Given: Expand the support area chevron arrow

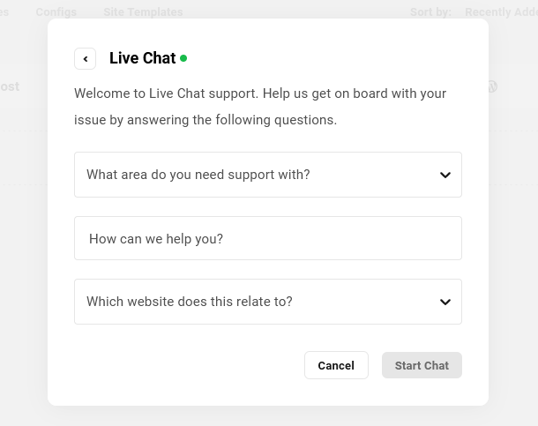Looking at the screenshot, I should tap(445, 175).
